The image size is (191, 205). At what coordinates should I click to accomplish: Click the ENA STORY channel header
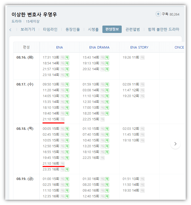(139, 47)
